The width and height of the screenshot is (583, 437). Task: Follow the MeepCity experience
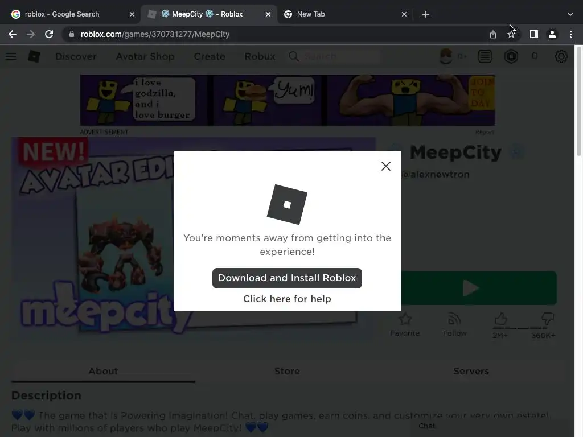point(455,324)
